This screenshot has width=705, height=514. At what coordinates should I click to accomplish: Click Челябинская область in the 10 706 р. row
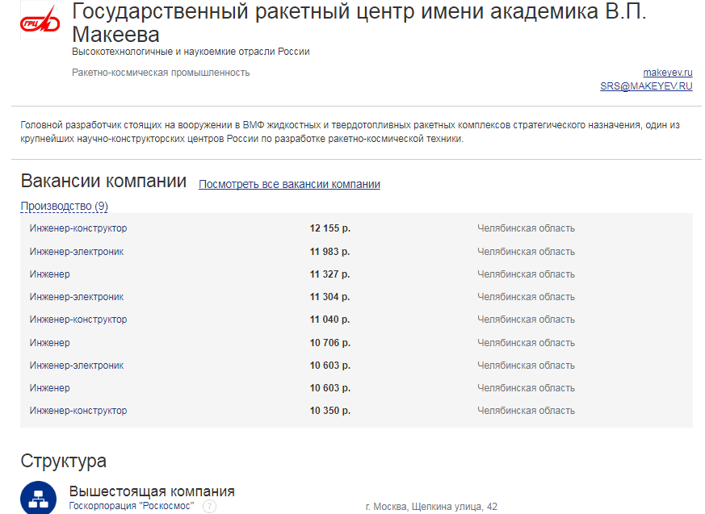click(x=526, y=343)
